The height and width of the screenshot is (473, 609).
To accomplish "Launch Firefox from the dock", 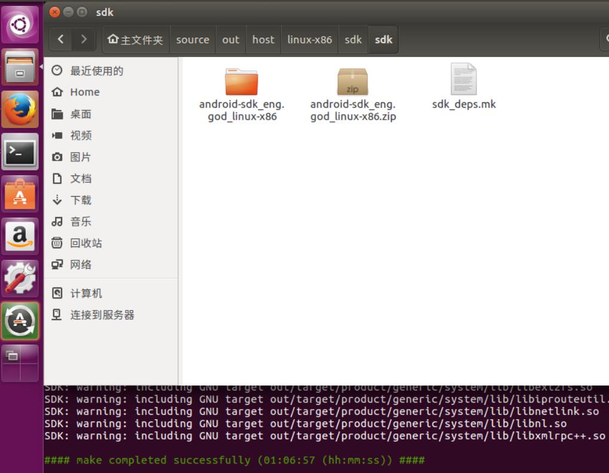I will (x=20, y=109).
